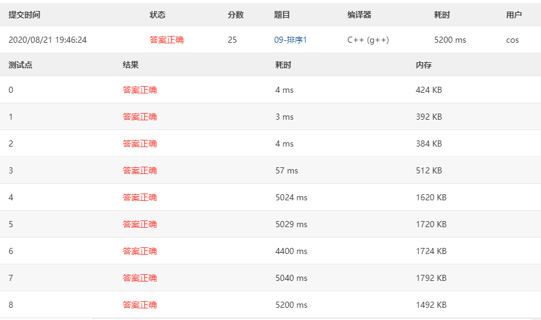Click memory value 1492 KB
The width and height of the screenshot is (541, 320).
tap(431, 305)
